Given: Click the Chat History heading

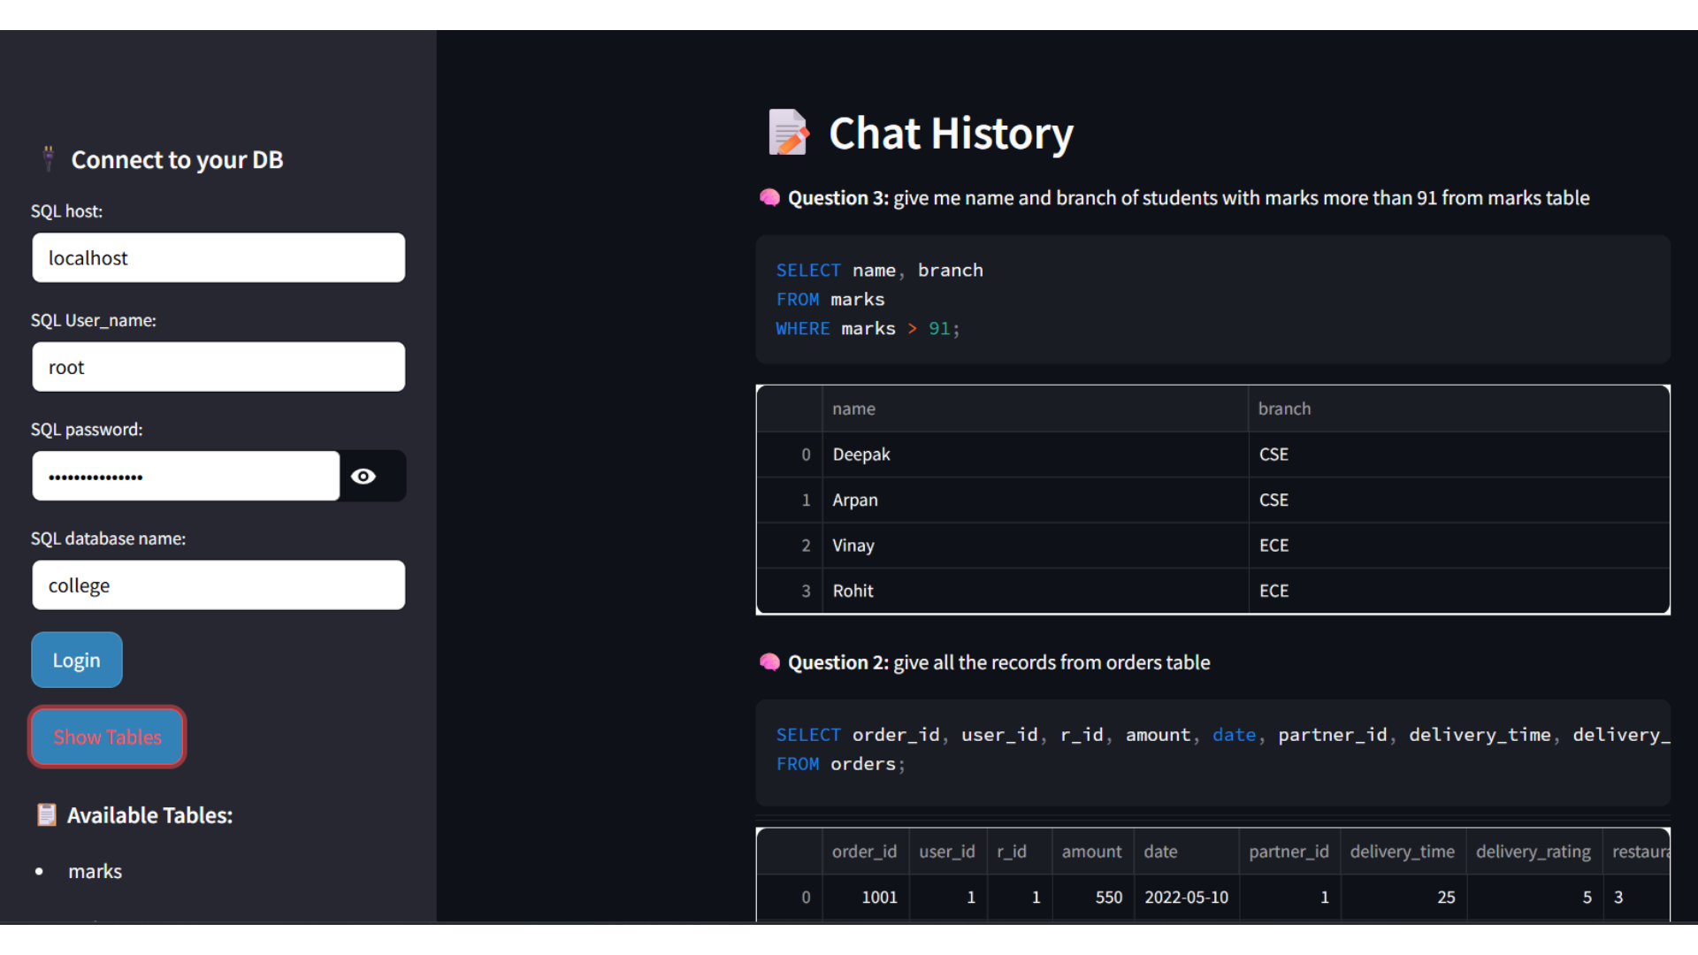Looking at the screenshot, I should pos(951,134).
